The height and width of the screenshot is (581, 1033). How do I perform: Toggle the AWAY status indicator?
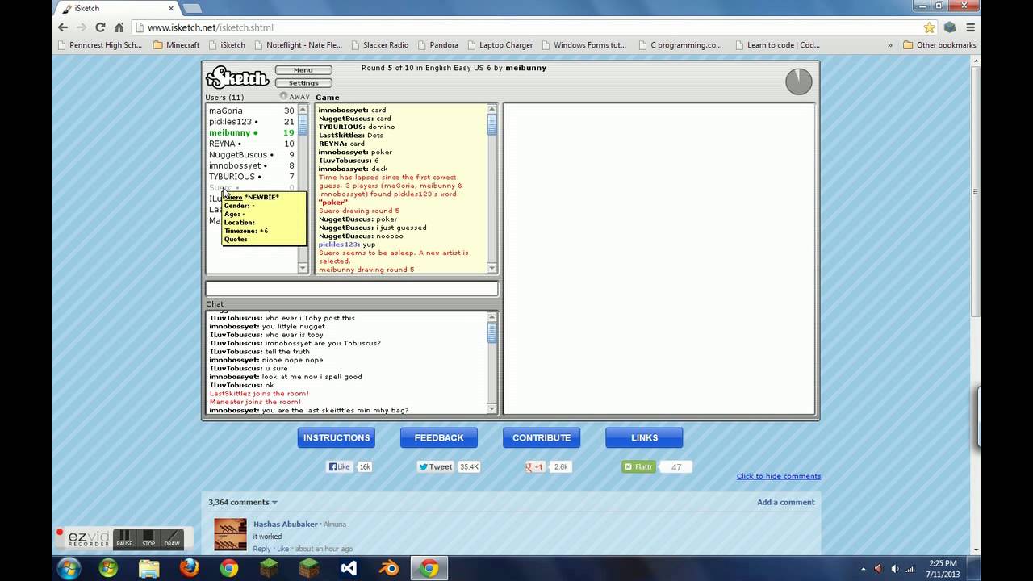(295, 97)
